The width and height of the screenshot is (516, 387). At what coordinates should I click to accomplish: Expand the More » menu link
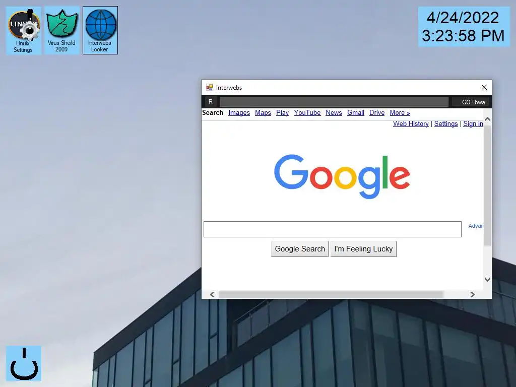pos(400,112)
